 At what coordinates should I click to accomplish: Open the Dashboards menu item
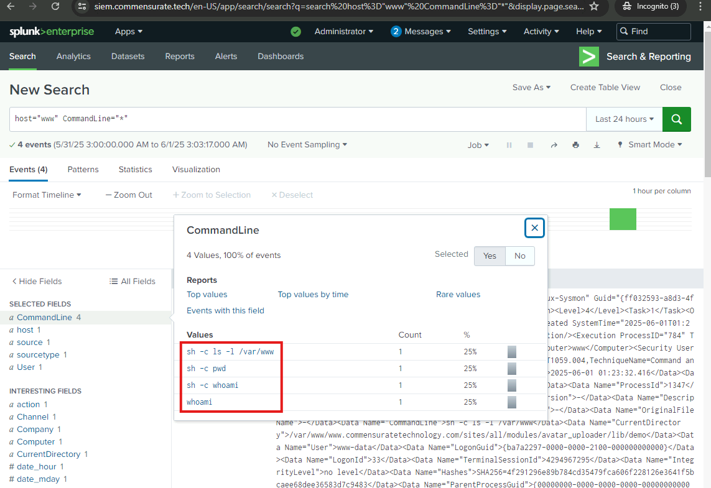pos(281,57)
